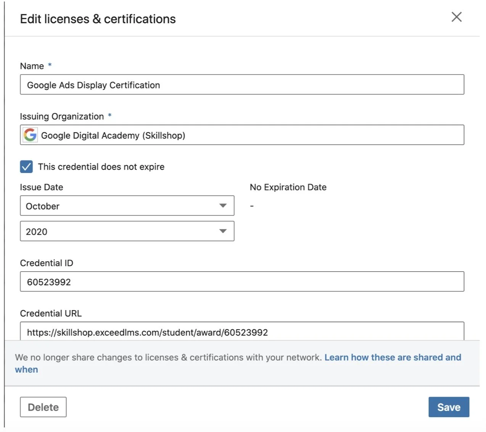The width and height of the screenshot is (486, 432).
Task: Save the certification changes
Action: pos(449,407)
